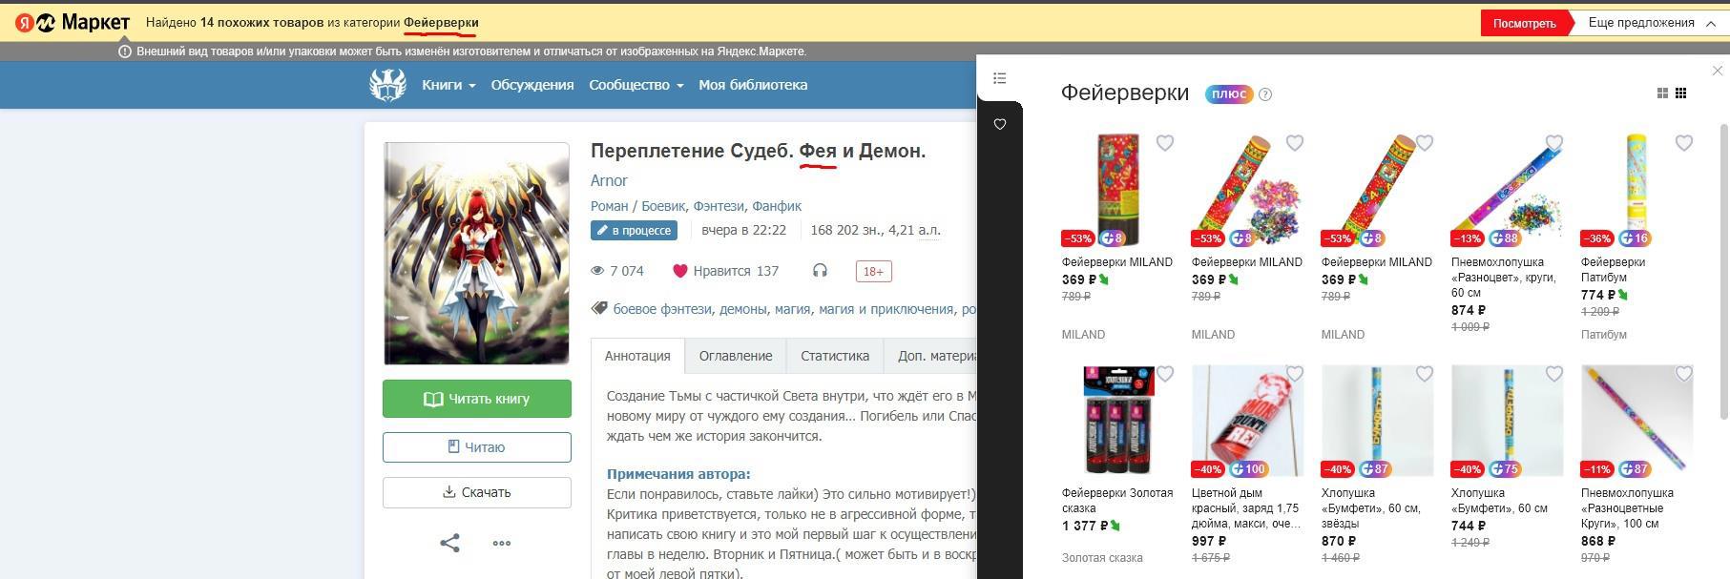Click the боевое фэнтези tag
This screenshot has height=579, width=1730.
(662, 309)
